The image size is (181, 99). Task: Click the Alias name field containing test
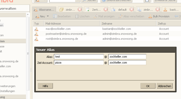(x=79, y=57)
